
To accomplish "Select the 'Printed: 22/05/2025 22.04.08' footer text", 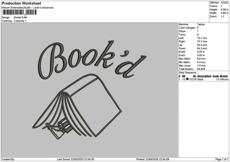I will [x=153, y=159].
